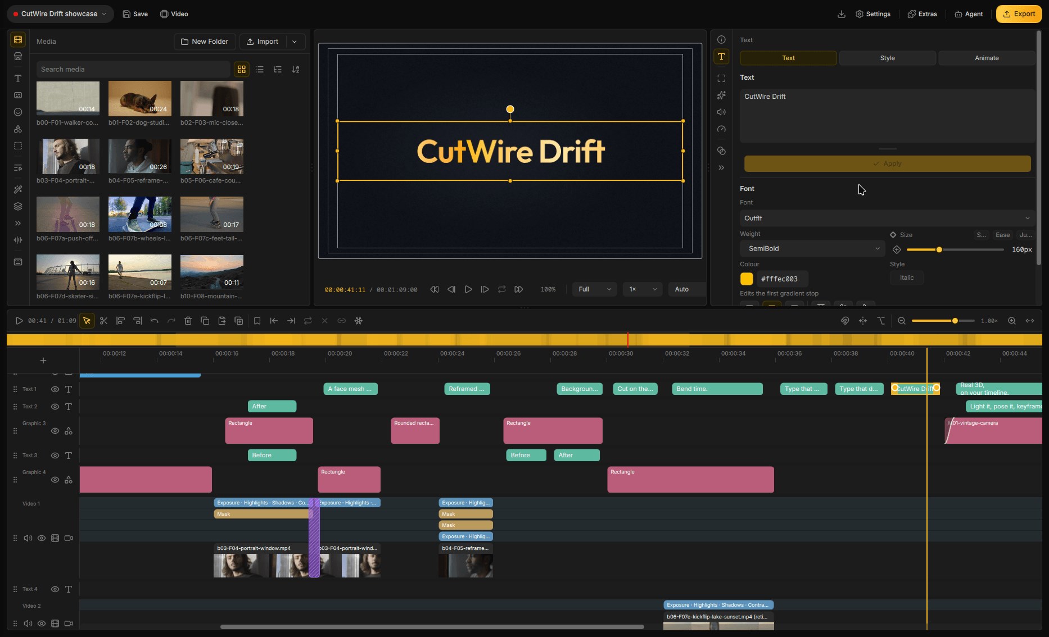Open the layers panel icon in left sidebar
1049x637 pixels.
pos(18,206)
